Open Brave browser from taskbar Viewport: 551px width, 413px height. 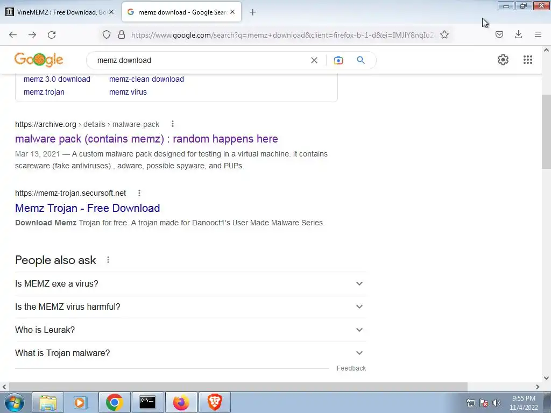215,402
